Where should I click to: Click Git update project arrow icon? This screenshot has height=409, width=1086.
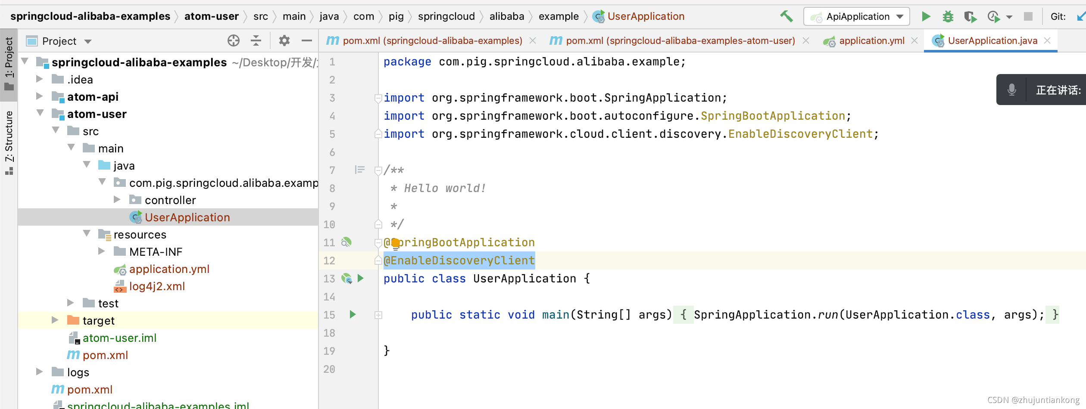(x=1081, y=17)
